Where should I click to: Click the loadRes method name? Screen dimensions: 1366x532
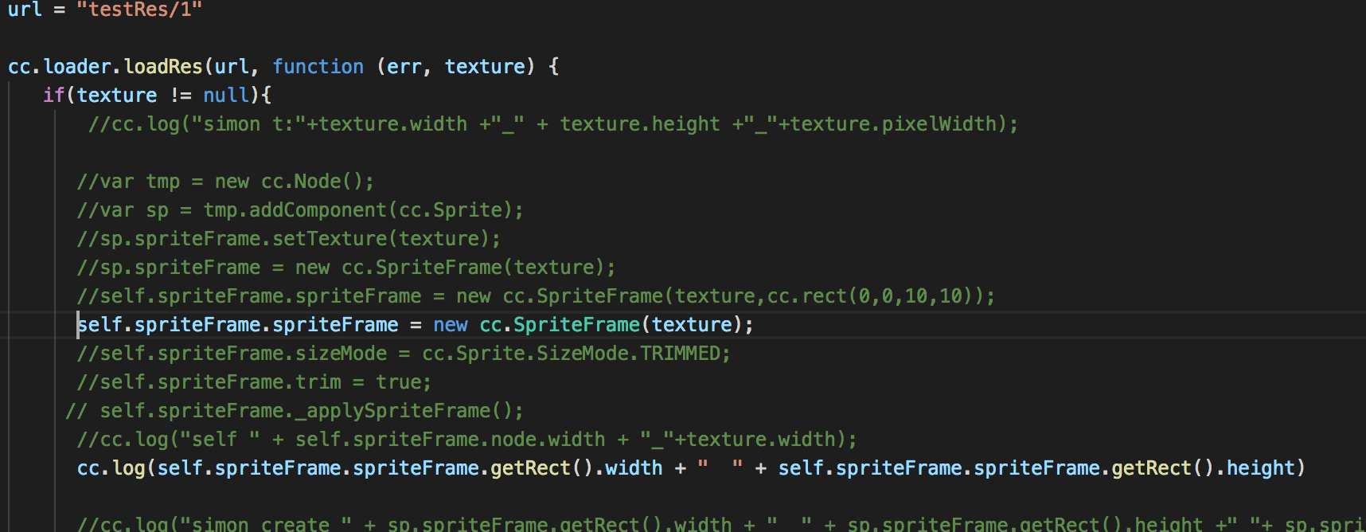pyautogui.click(x=163, y=67)
